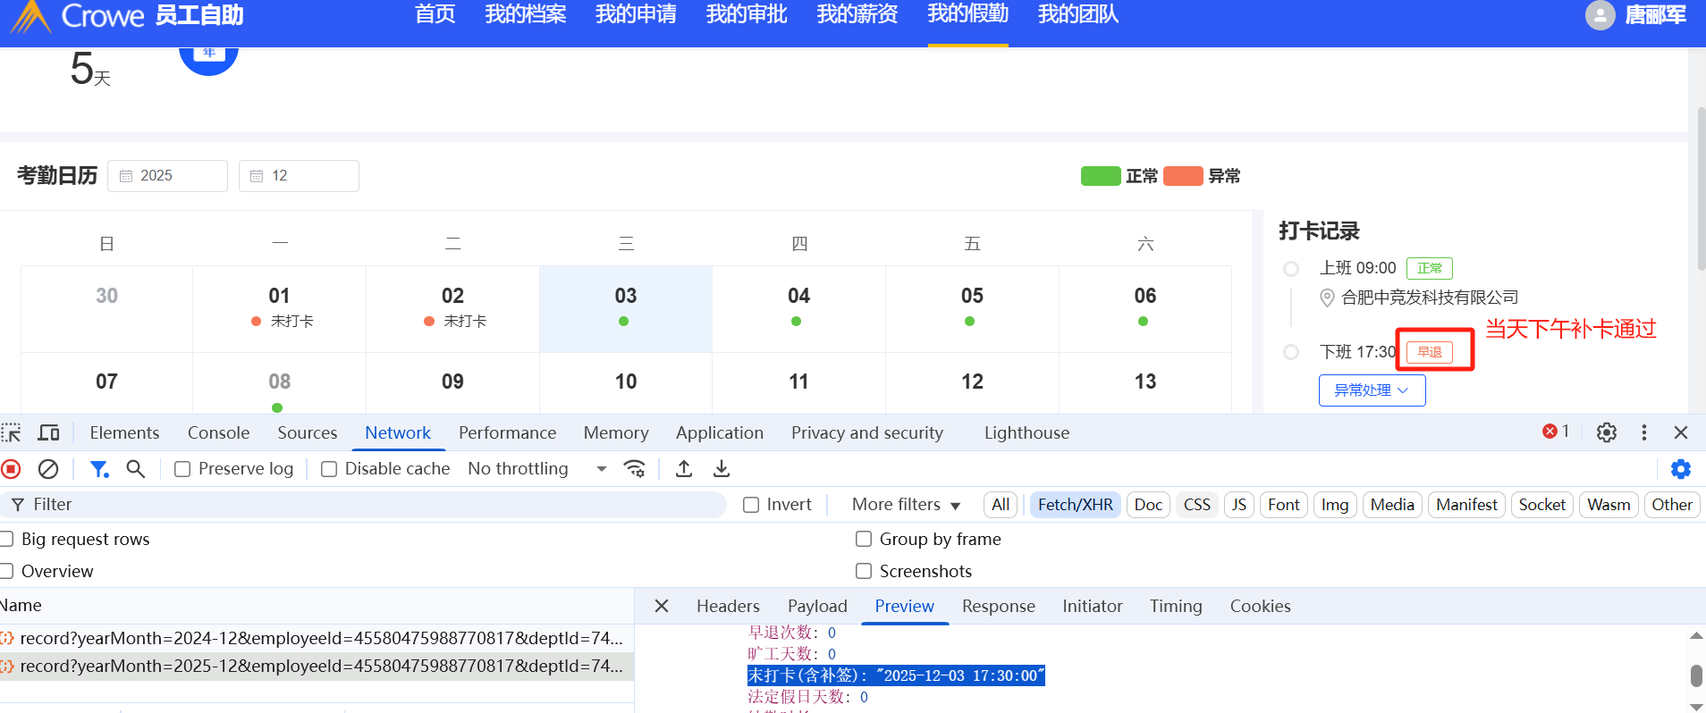Switch to Elements tab
The image size is (1706, 713).
click(124, 432)
